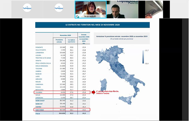Image resolution: width=189 pixels, height=121 pixels.
Task: Click the 'VALLE D'AOSTA' row label
Action: 41,50
